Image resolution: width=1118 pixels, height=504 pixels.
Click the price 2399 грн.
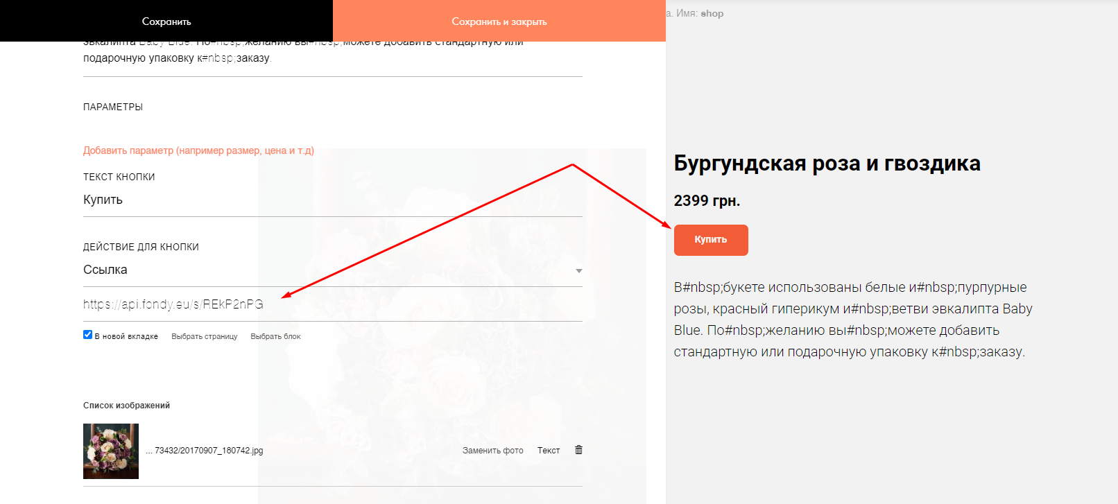707,201
